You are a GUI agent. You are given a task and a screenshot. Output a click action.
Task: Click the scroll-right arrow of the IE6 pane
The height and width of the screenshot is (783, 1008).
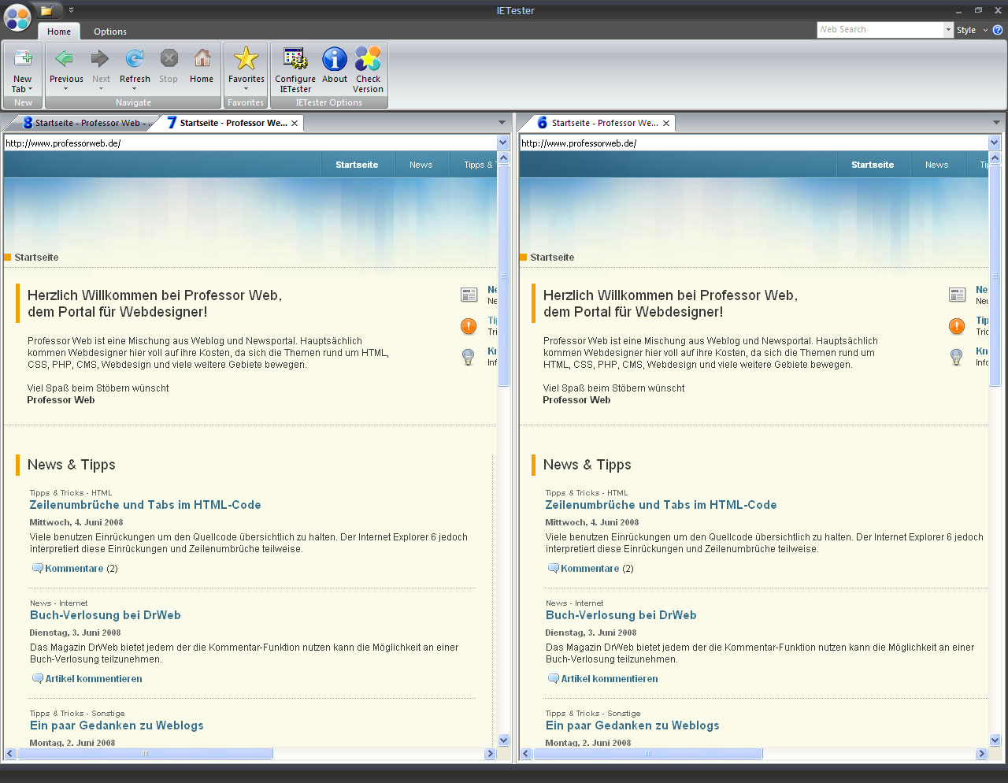pos(981,754)
